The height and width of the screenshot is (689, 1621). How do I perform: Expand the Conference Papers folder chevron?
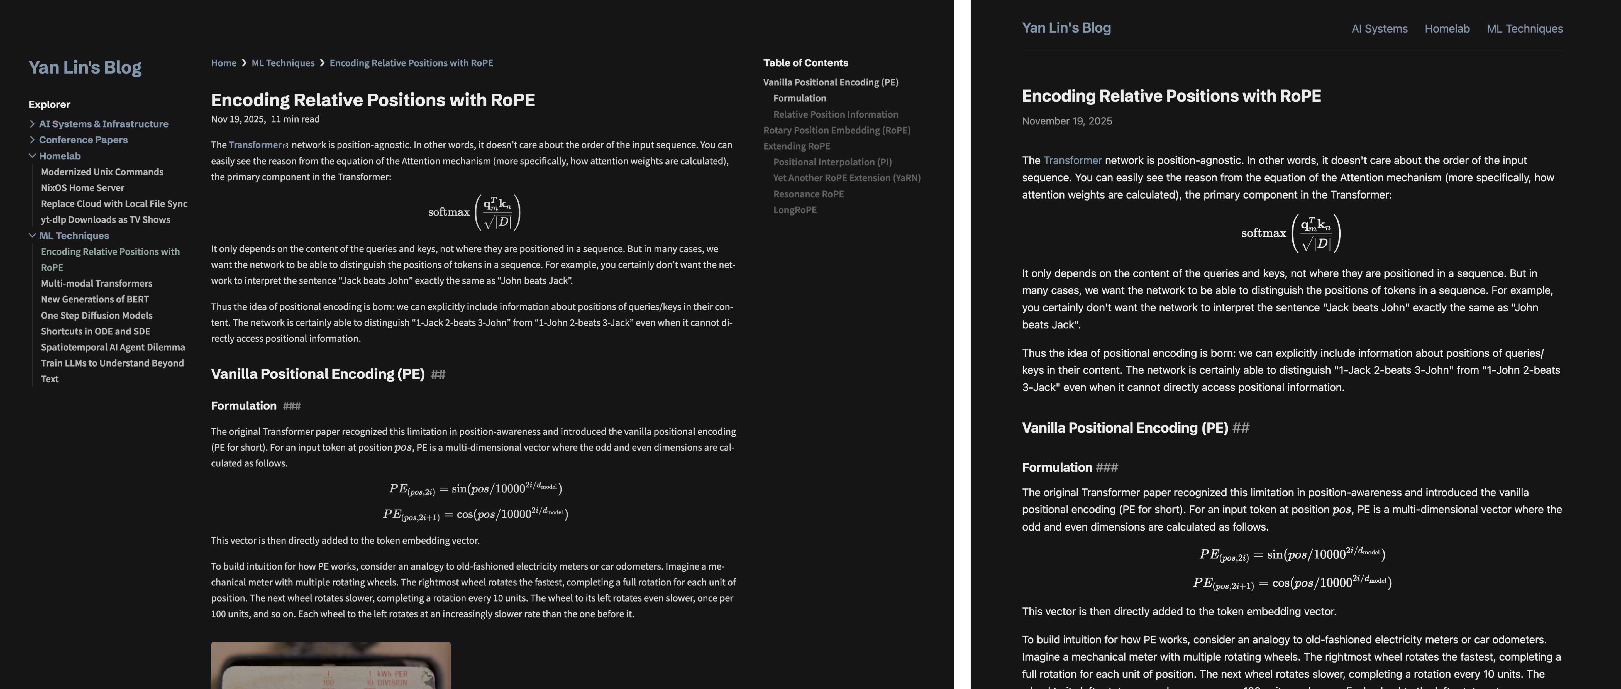click(x=32, y=140)
